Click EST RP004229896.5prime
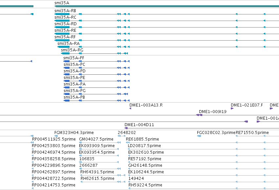The height and width of the screenshot is (190, 279). (x=53, y=165)
